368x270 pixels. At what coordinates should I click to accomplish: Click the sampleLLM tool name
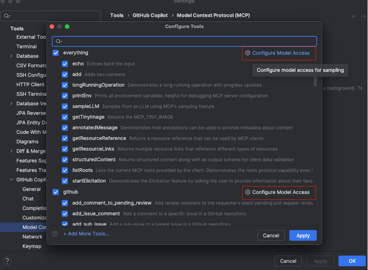[x=86, y=106]
